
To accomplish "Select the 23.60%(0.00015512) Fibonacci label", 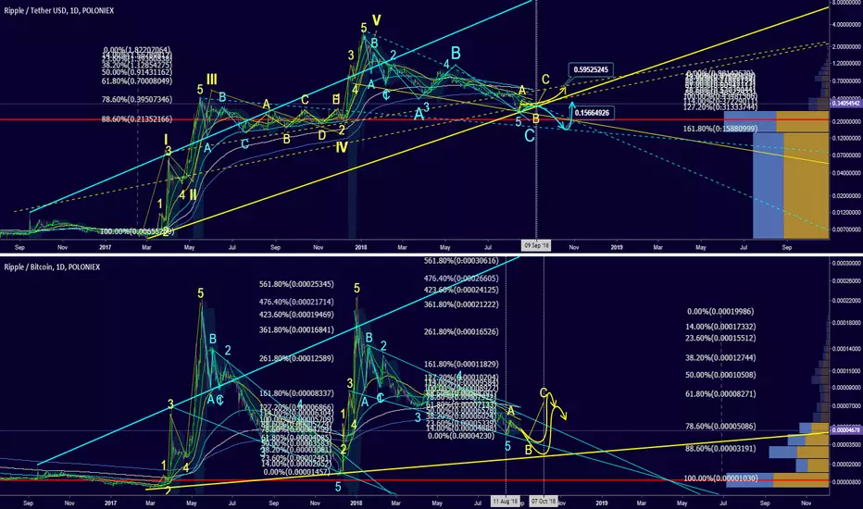I will pos(720,339).
